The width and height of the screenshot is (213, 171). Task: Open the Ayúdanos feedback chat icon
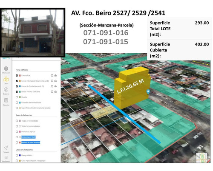[x=6, y=157]
